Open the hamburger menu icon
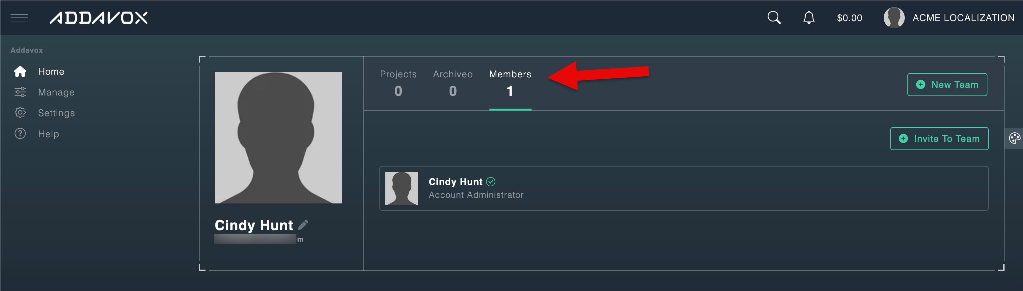The height and width of the screenshot is (291, 1023). click(19, 18)
